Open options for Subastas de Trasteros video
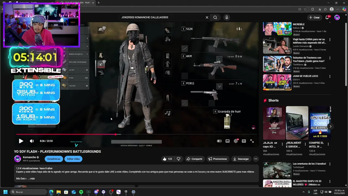Image resolution: width=348 pixels, height=196 pixels. [330, 58]
